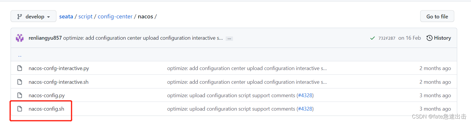
Task: Click file icon beside nacos-config.py
Action: pyautogui.click(x=20, y=95)
